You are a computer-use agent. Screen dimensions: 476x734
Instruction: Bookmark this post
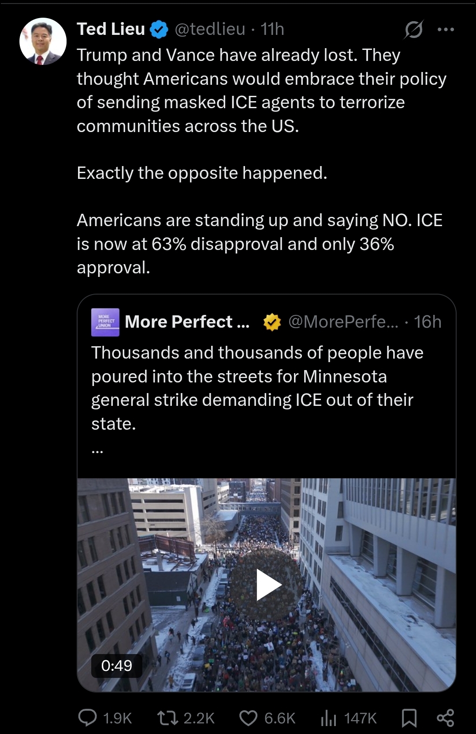click(409, 718)
